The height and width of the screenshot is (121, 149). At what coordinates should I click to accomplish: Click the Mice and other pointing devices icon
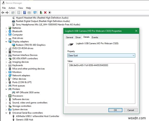coord(10,69)
